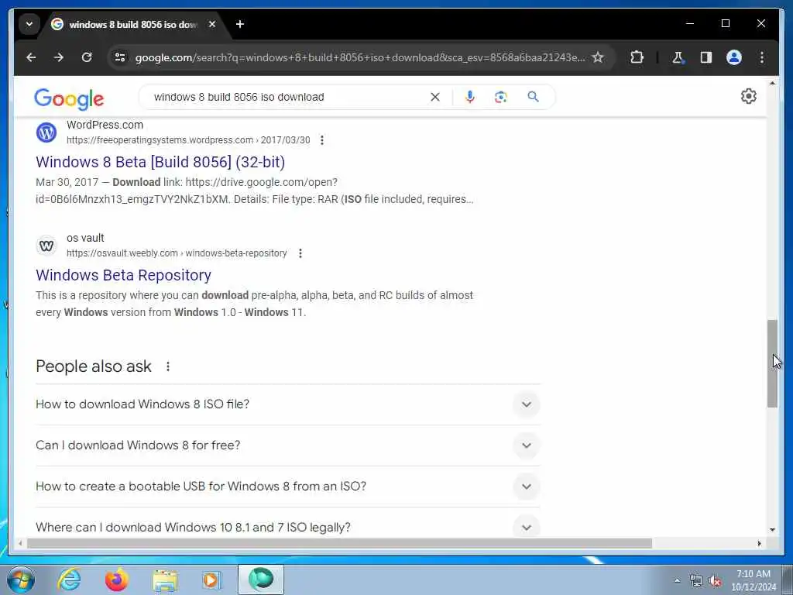Screen dimensions: 793x595
Task: Click the os vault Weebly favicon
Action: 46,246
